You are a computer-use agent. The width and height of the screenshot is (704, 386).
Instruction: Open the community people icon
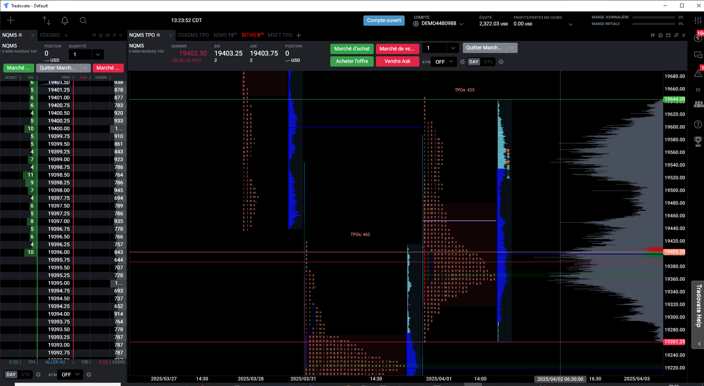click(x=698, y=105)
